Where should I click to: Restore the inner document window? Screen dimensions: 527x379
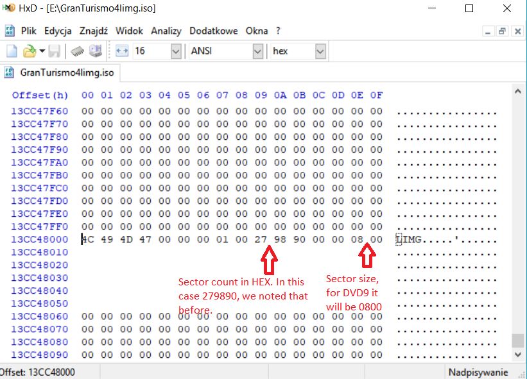pyautogui.click(x=503, y=31)
